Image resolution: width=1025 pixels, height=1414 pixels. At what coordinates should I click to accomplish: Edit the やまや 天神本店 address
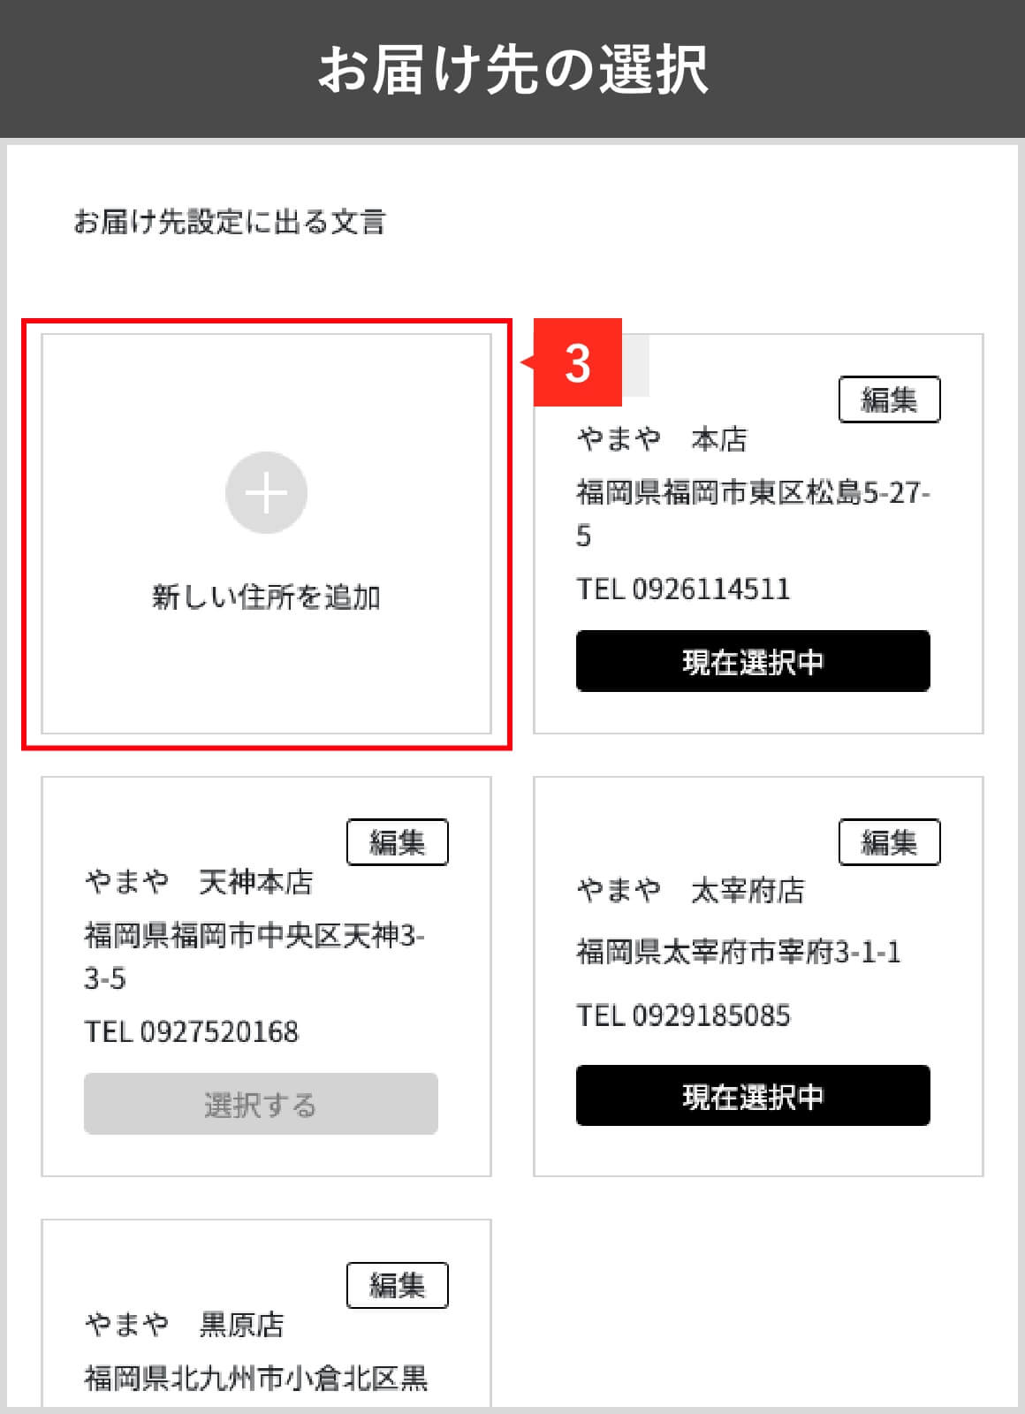point(397,842)
